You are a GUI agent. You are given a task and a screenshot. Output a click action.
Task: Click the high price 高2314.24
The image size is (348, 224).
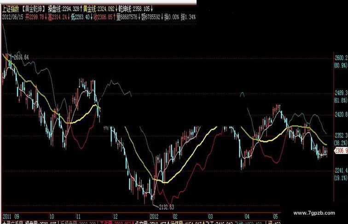pyautogui.click(x=57, y=17)
